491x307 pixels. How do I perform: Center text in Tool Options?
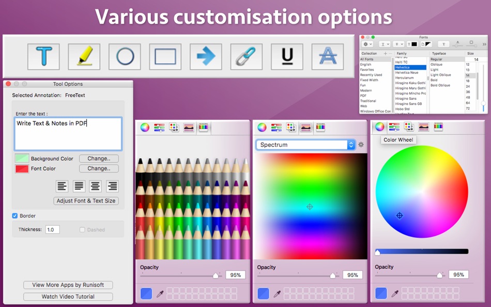[96, 186]
